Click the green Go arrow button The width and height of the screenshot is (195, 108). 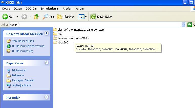[x=190, y=25]
